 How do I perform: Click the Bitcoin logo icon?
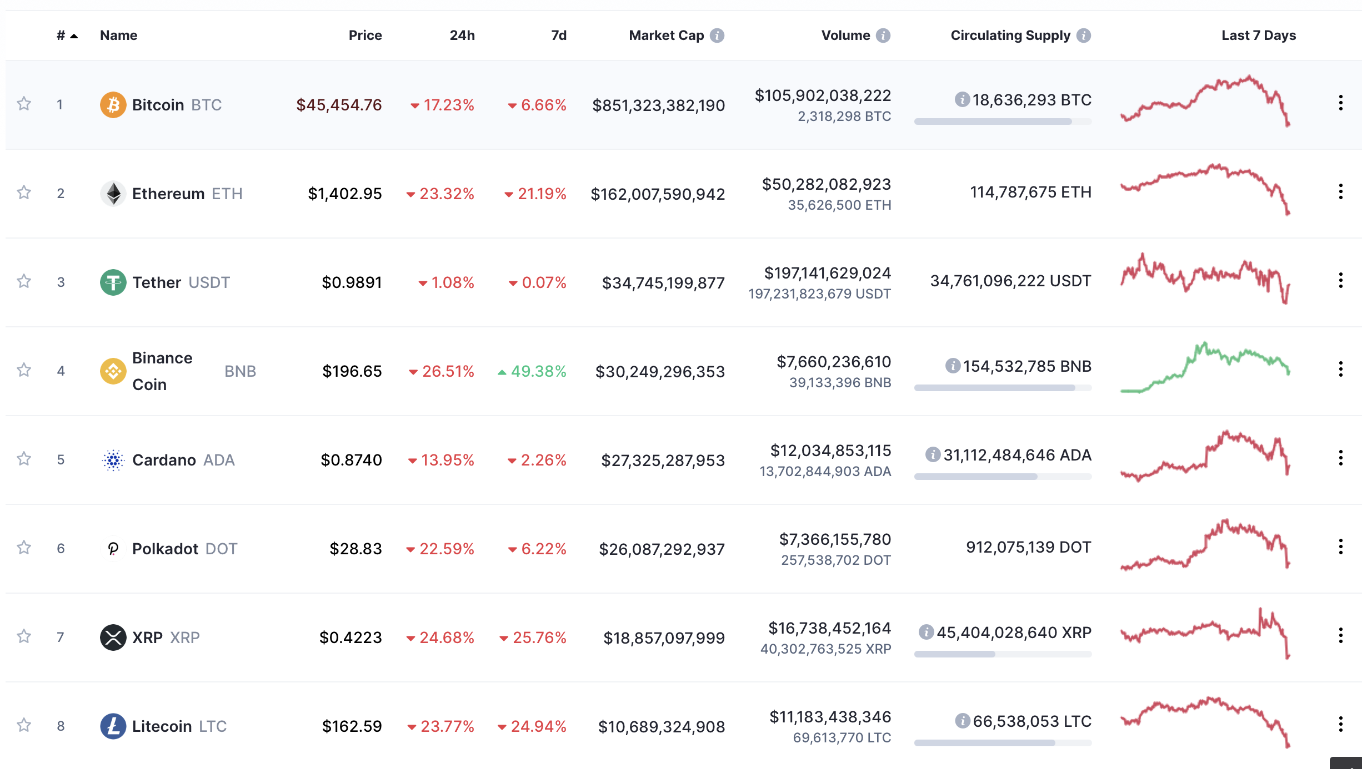(113, 105)
